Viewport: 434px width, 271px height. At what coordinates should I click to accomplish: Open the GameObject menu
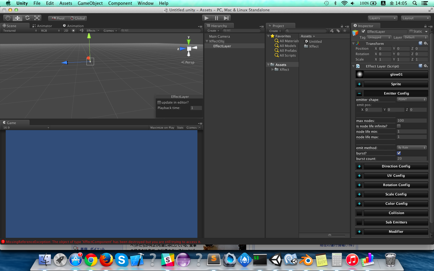(x=90, y=3)
